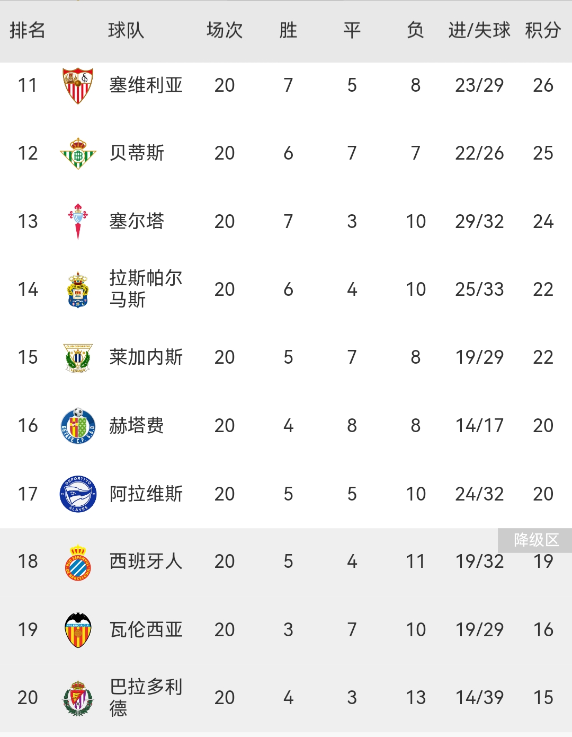572x737 pixels.
Task: Tap the Real Betis crest icon
Action: point(78,153)
